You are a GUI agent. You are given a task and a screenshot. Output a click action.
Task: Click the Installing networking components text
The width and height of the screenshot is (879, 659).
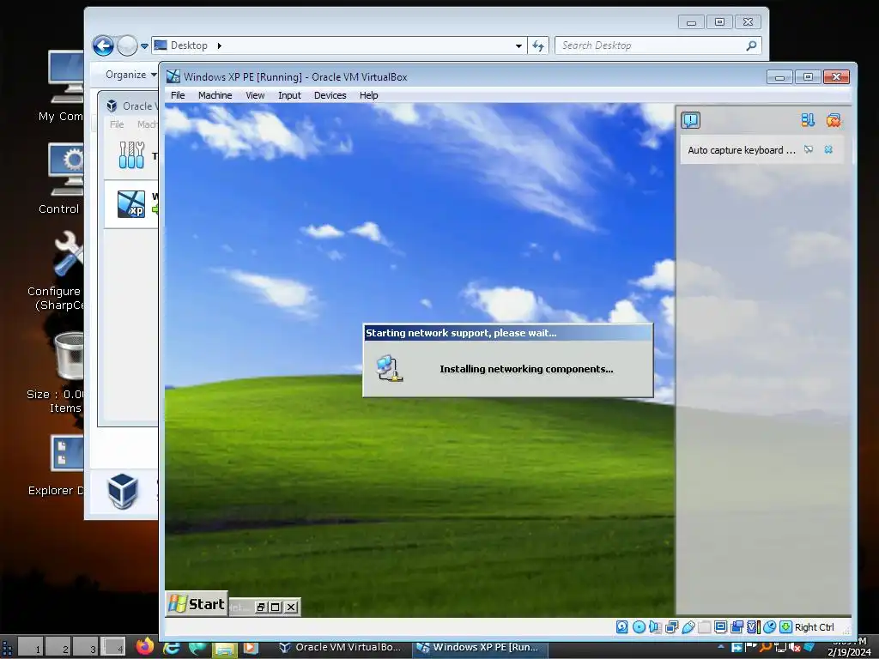[x=526, y=369]
